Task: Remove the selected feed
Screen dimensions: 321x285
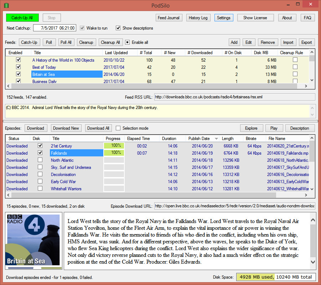Action: [268, 42]
